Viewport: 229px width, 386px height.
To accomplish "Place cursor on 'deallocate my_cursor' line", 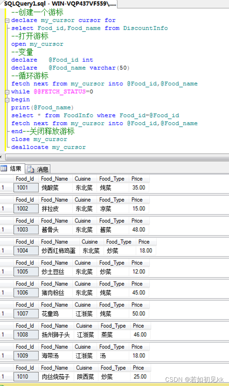I will pyautogui.click(x=48, y=147).
